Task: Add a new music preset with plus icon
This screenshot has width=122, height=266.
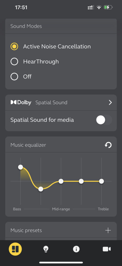Action: point(108,230)
